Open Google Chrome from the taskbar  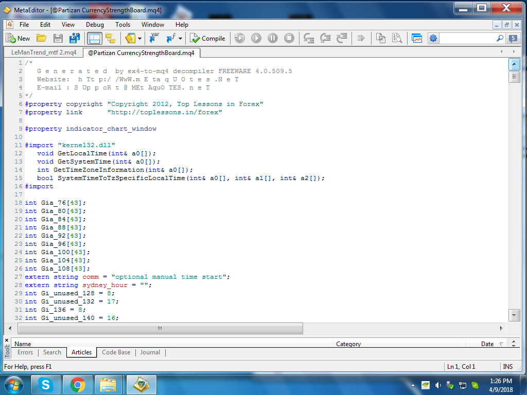coord(78,385)
